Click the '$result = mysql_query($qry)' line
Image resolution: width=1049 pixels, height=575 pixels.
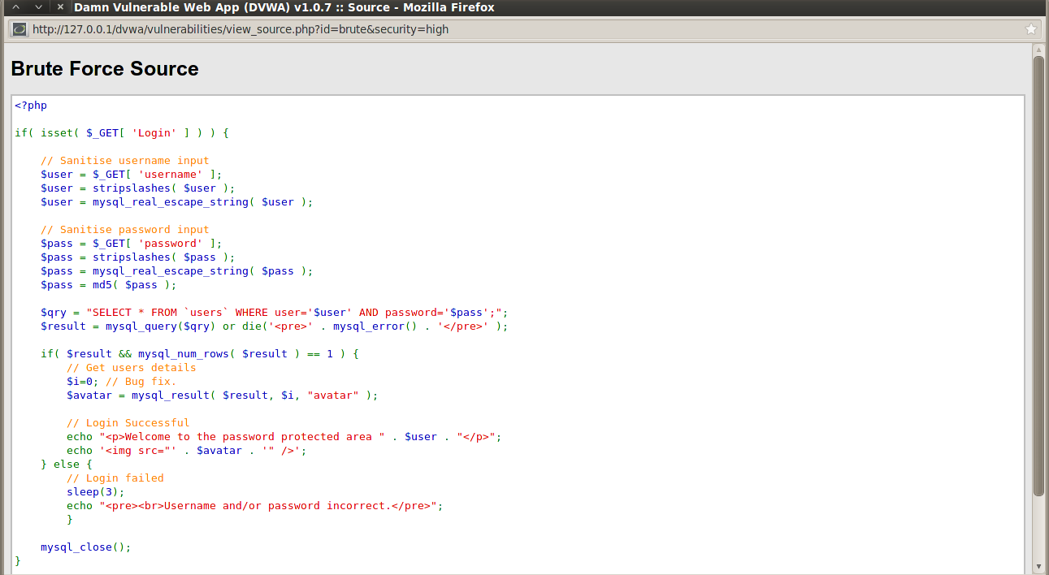pyautogui.click(x=275, y=326)
